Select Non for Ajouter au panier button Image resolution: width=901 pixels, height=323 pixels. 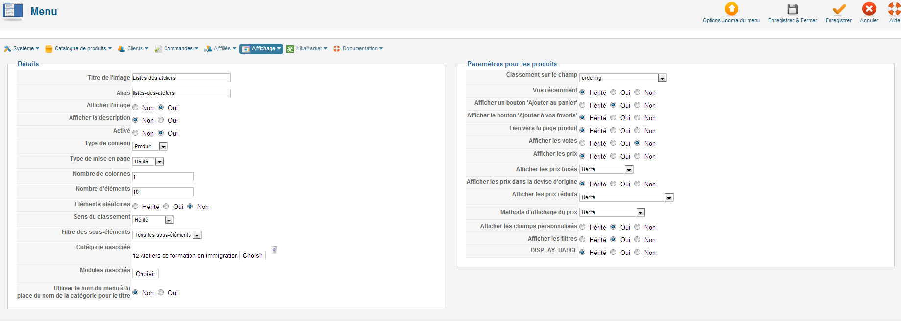coord(637,105)
